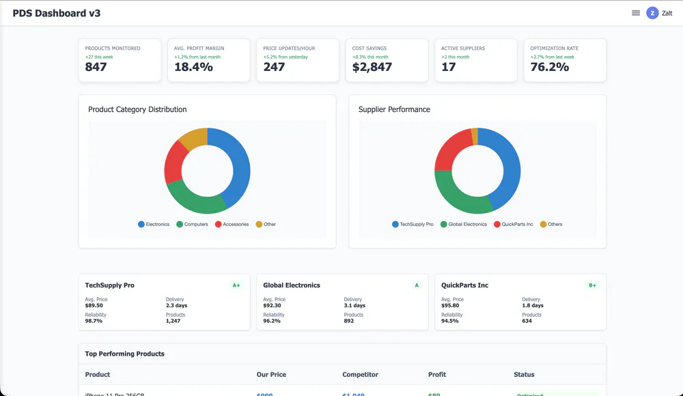Hide the Other slice via its legend item
683x396 pixels.
266,224
